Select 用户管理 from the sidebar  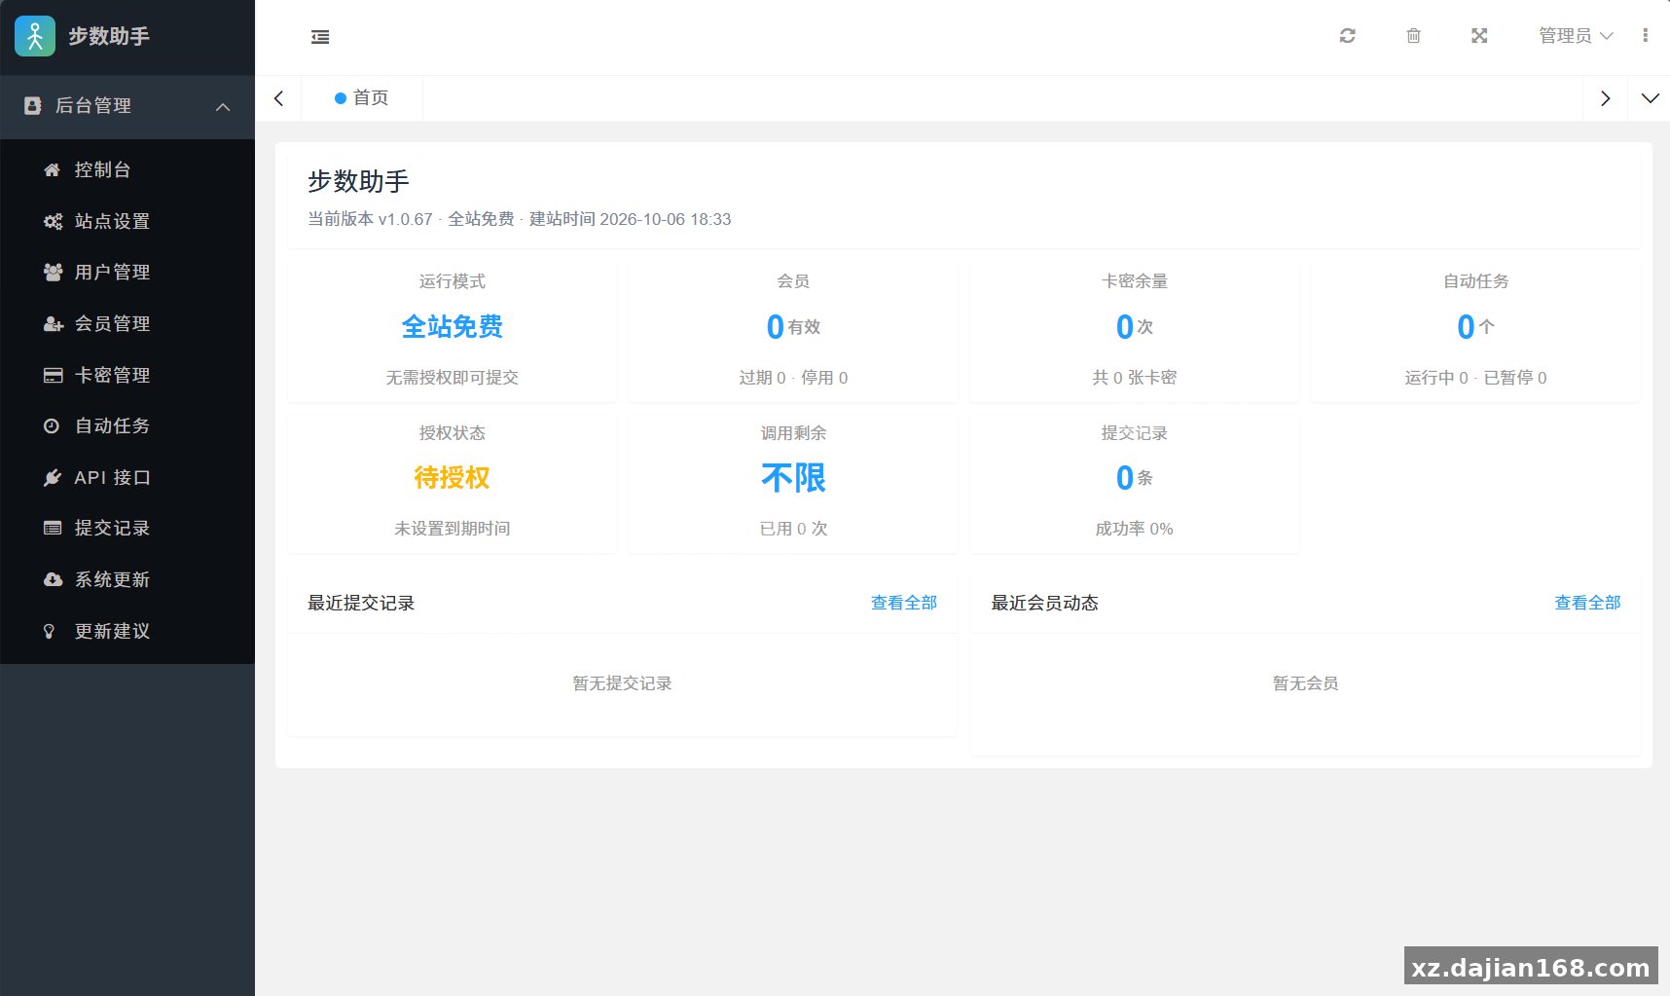[127, 272]
